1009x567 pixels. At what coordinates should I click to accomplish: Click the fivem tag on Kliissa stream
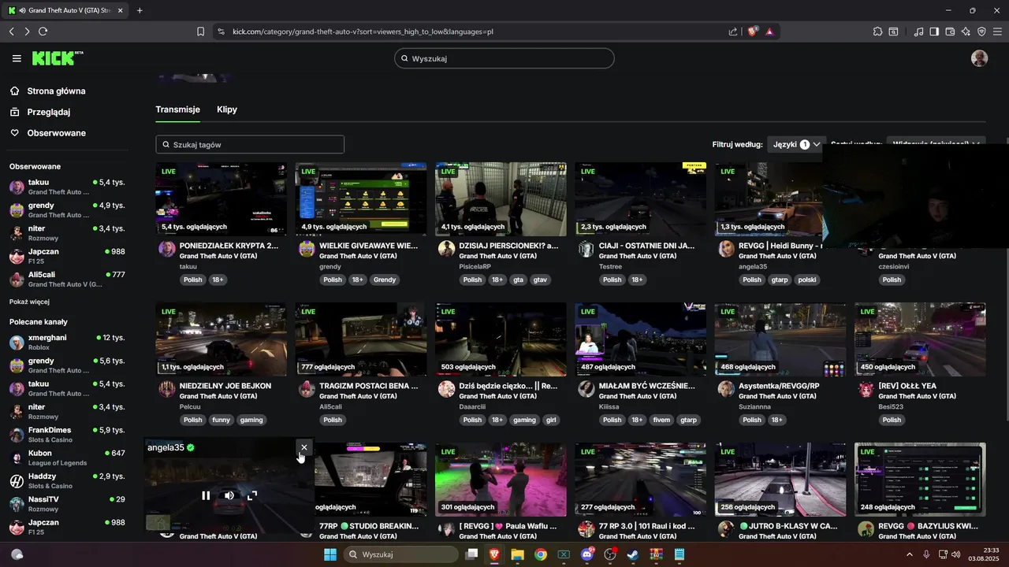pyautogui.click(x=661, y=420)
